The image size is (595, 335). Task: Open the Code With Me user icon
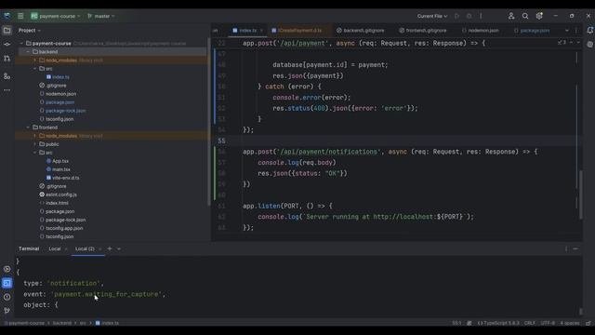point(511,16)
